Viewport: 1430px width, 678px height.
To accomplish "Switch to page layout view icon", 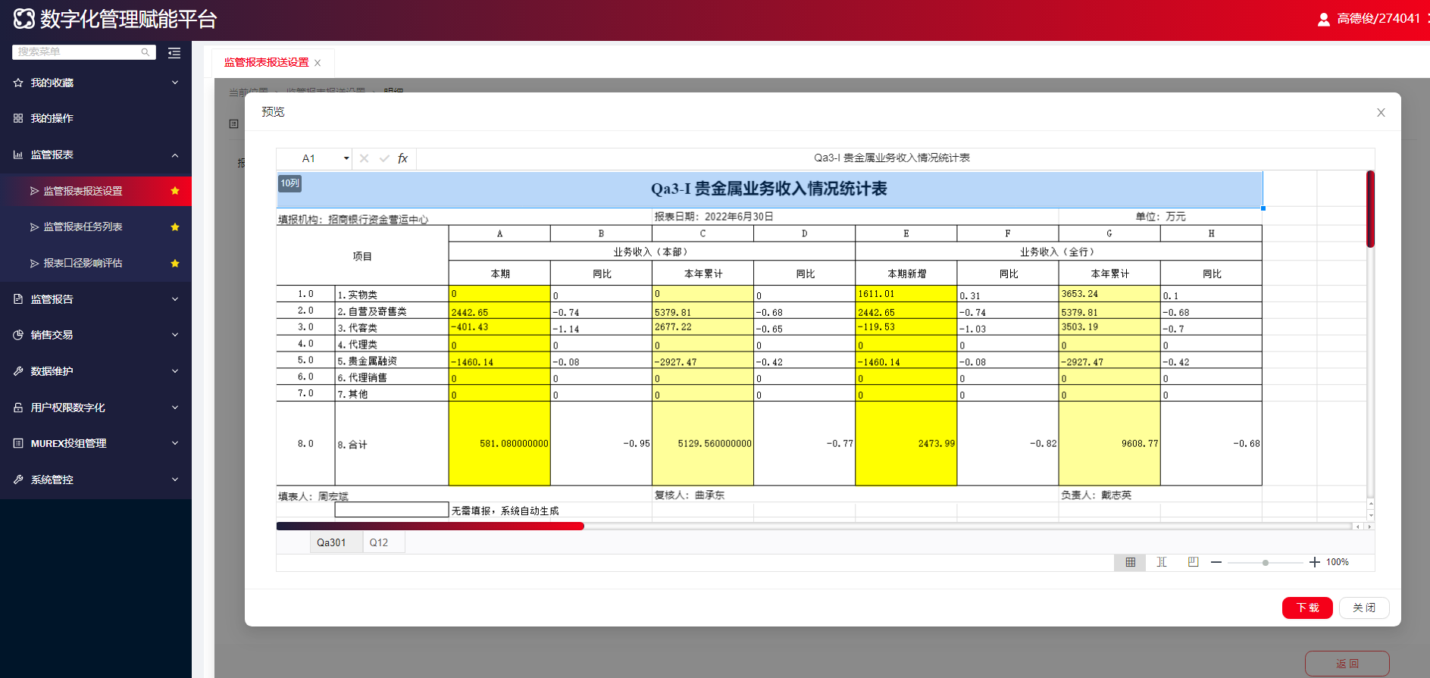I will click(x=1193, y=562).
